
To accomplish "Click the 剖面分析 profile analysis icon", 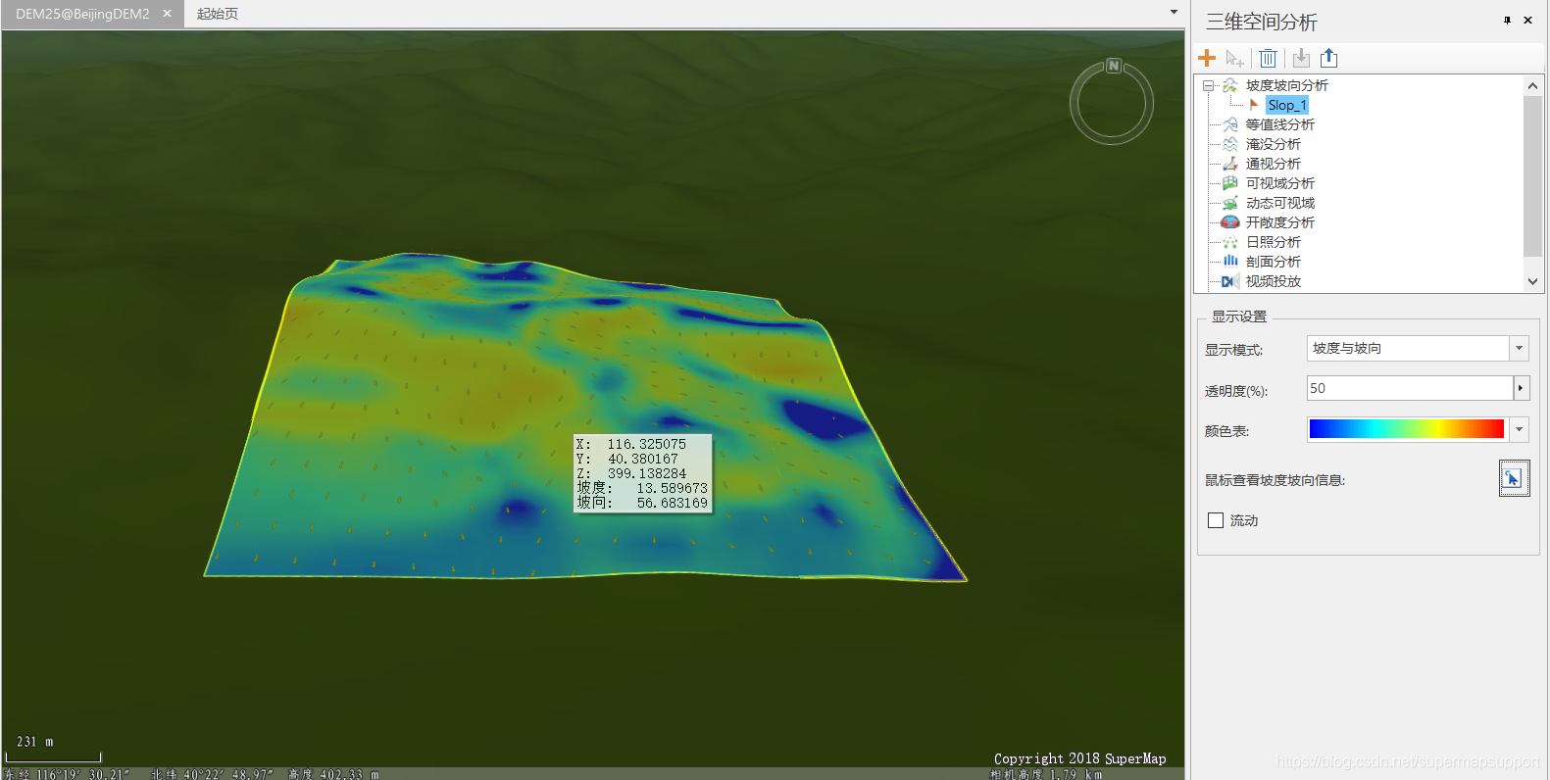I will 1230,262.
